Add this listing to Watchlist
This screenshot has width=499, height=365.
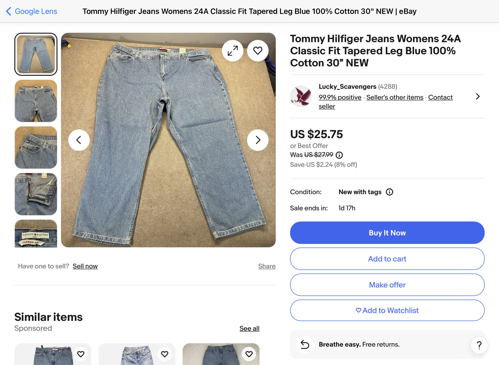[x=387, y=310]
